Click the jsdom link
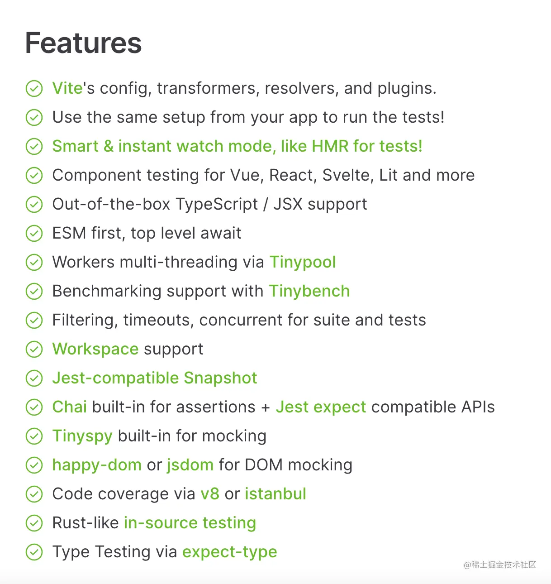This screenshot has height=584, width=551. point(190,465)
